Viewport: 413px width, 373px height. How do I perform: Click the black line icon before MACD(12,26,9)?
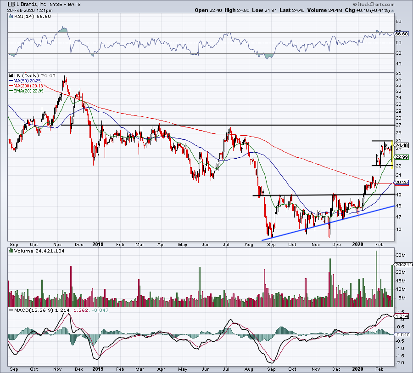11,310
